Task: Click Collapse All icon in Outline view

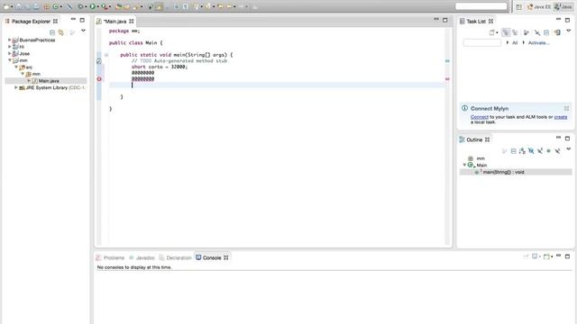Action: (x=513, y=151)
